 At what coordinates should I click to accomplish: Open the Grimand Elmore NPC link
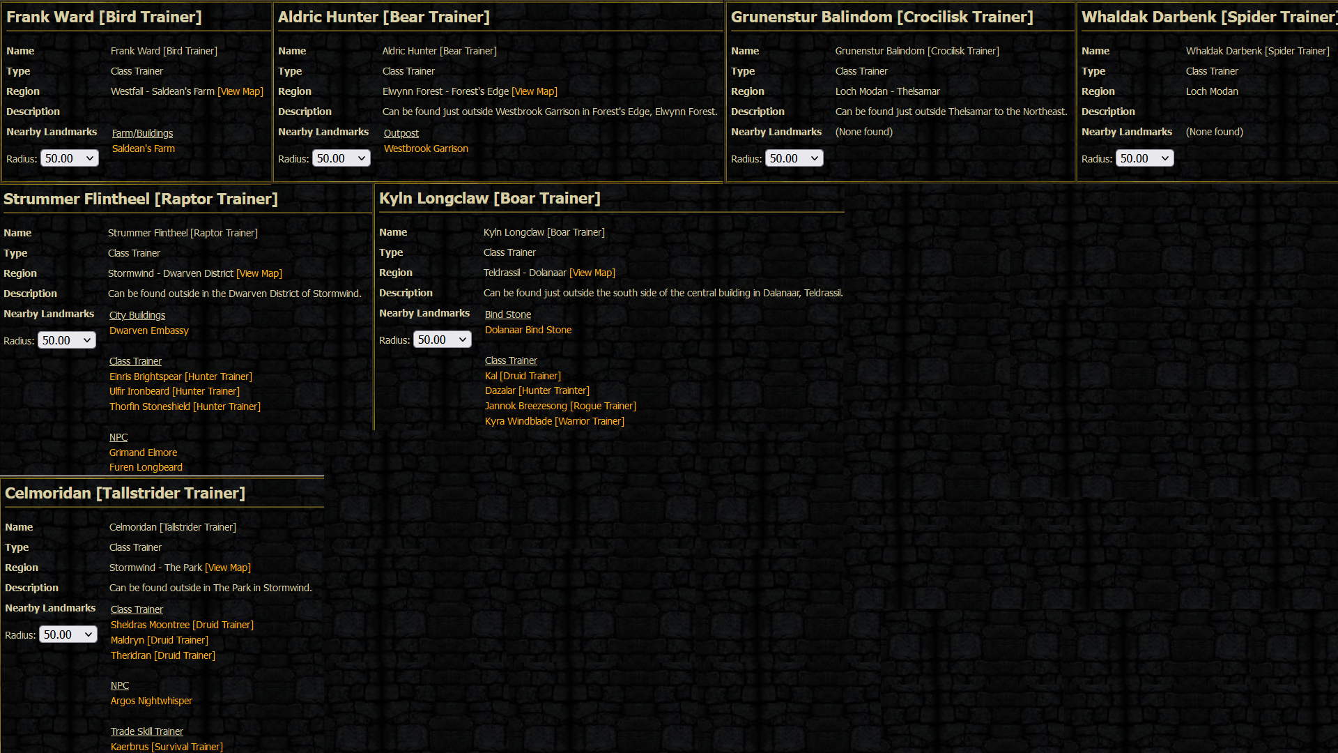click(143, 452)
